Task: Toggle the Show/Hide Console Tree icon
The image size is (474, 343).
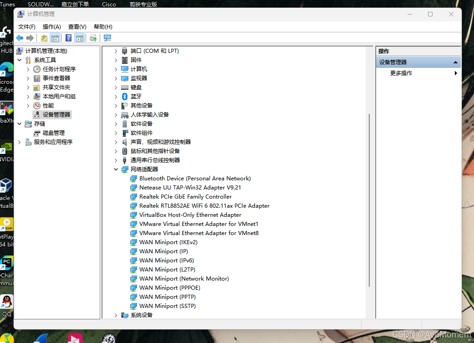Action: [x=55, y=38]
